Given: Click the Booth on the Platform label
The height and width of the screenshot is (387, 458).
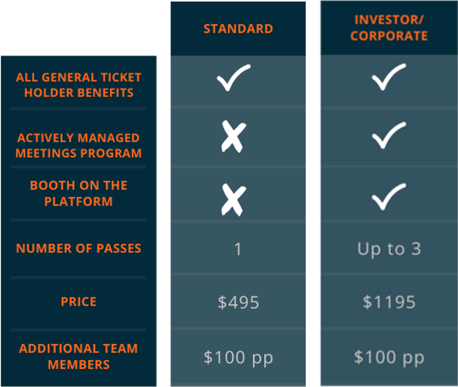Looking at the screenshot, I should (78, 193).
